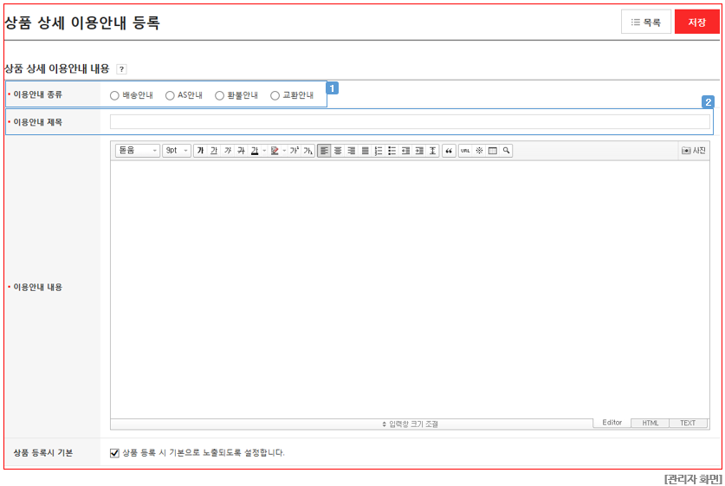Click the 이용안내 내용 label text

(37, 287)
